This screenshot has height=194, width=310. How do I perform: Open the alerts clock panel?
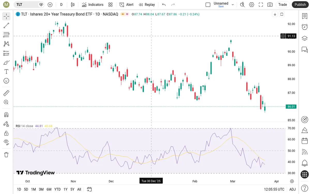[305, 27]
